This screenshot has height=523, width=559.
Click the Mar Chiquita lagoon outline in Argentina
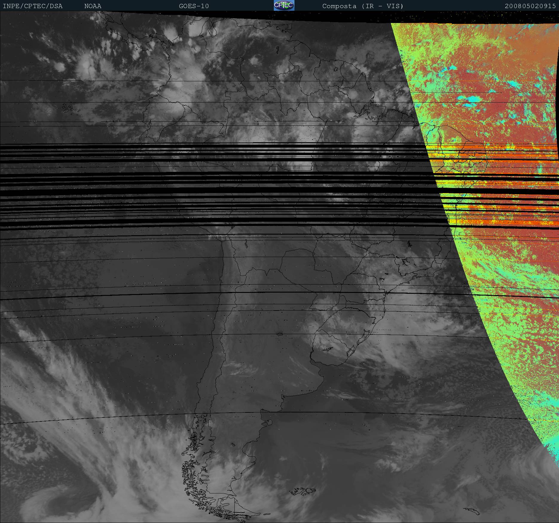click(280, 334)
